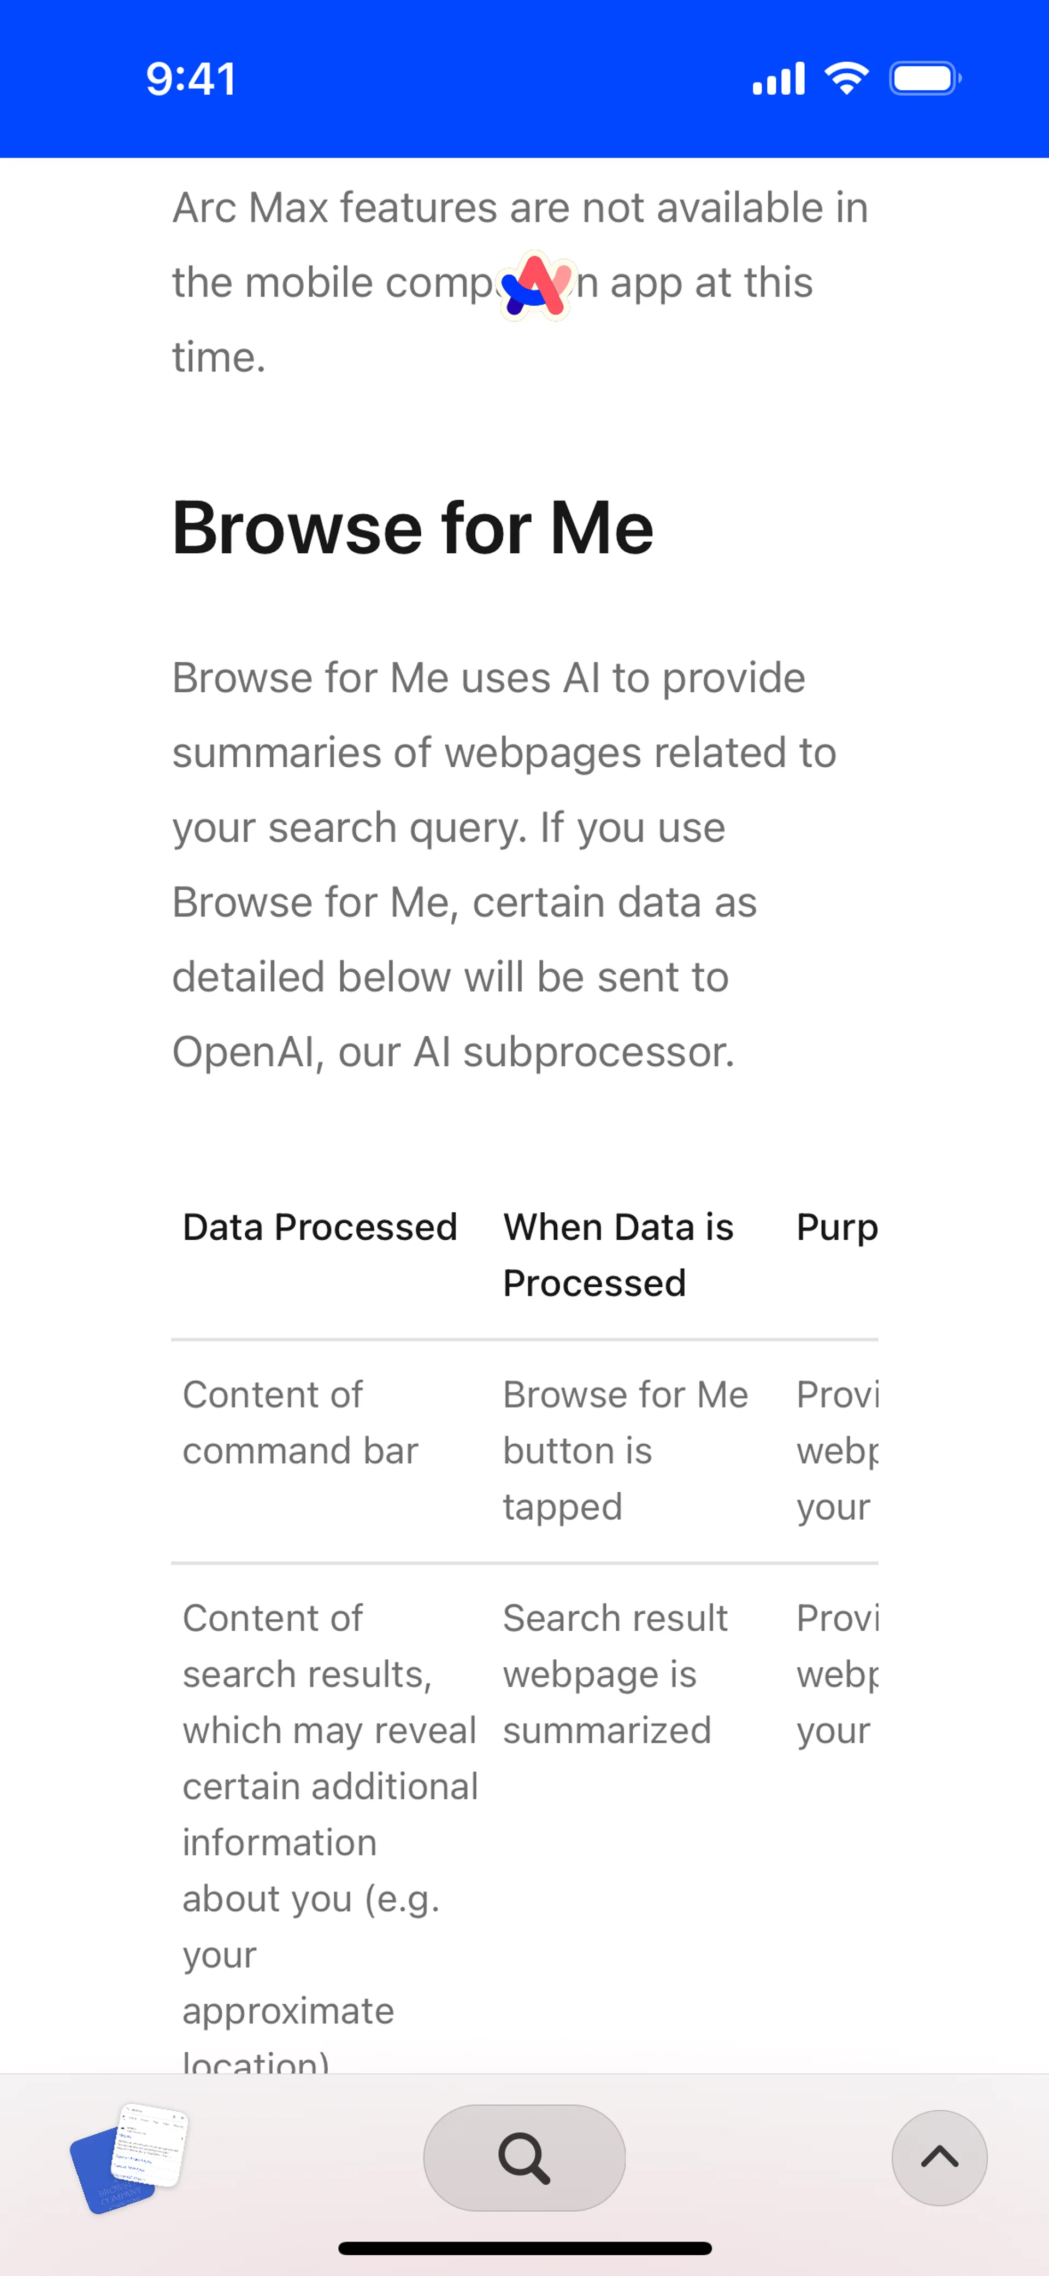Select the "Content of command bar" cell
Image resolution: width=1049 pixels, height=2276 pixels.
point(300,1422)
